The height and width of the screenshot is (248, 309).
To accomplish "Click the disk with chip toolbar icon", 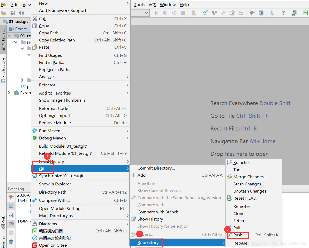I will click(x=294, y=13).
